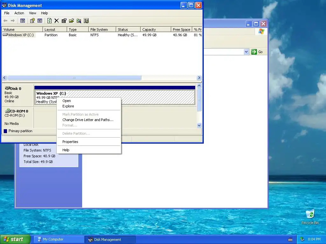This screenshot has width=326, height=244.
Task: Click Total Size: 49.9 GB in My Computer
Action: [x=38, y=162]
